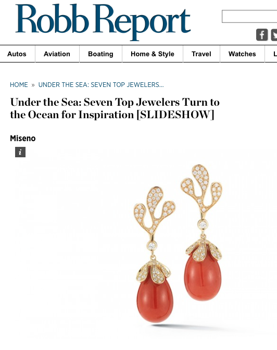The height and width of the screenshot is (350, 277).
Task: Click the right coral drop earring
Action: pos(202,232)
